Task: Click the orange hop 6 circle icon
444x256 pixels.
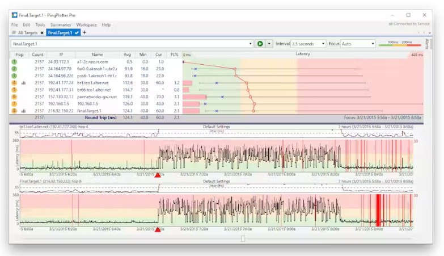Action: click(x=14, y=97)
